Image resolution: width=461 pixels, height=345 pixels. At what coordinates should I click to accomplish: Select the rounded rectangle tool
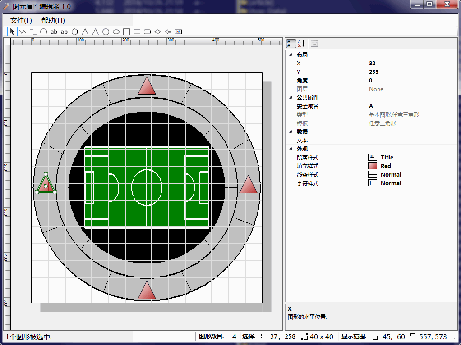pos(147,32)
